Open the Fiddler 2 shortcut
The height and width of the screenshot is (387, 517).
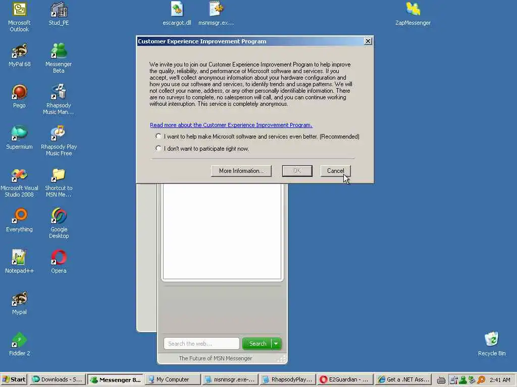pos(20,345)
